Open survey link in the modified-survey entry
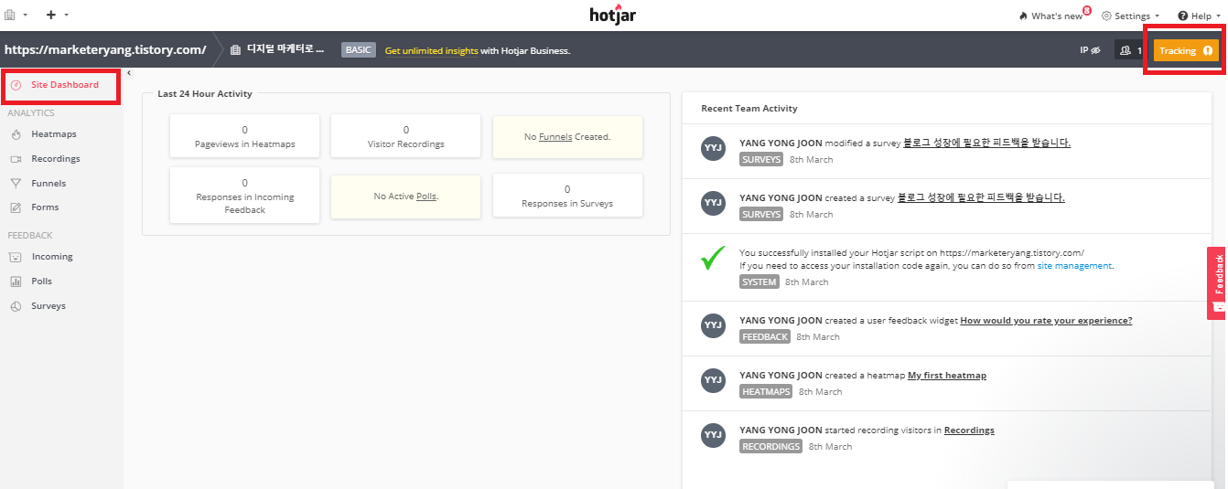Screen dimensions: 1228x489 pos(986,144)
